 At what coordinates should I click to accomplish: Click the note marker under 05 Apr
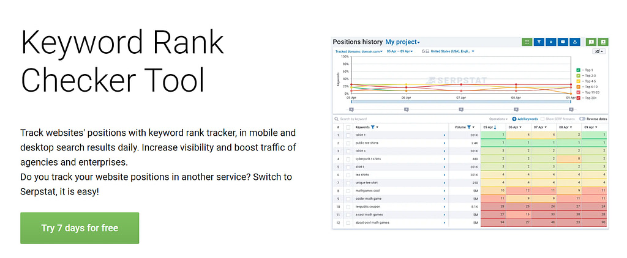[351, 109]
